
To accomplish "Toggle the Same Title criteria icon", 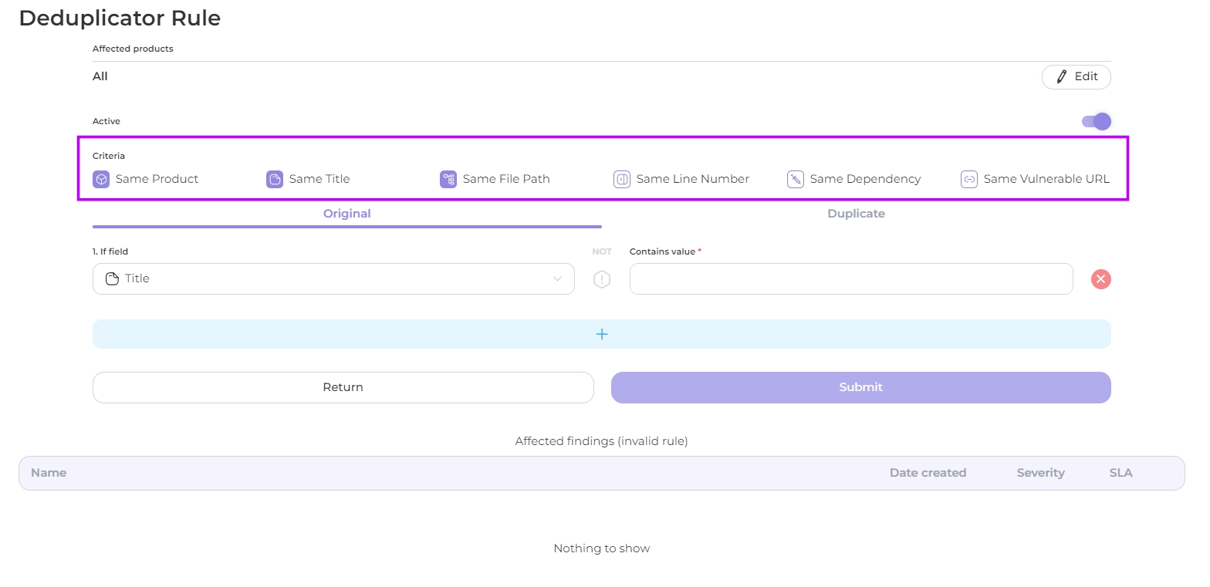I will 275,179.
